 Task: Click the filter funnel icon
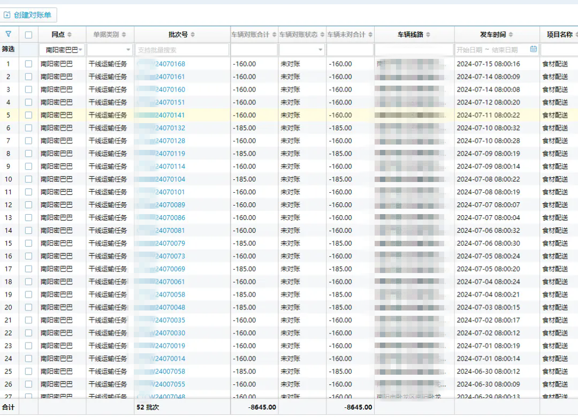[8, 34]
